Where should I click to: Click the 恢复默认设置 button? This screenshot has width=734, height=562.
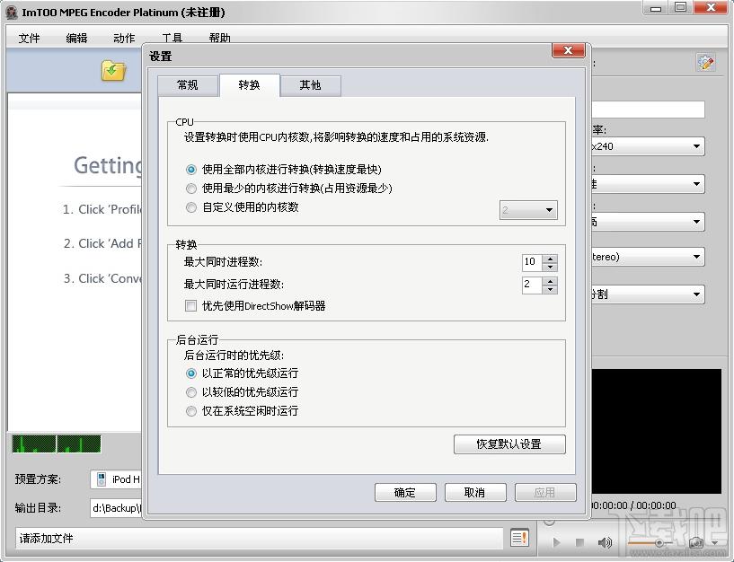click(509, 444)
